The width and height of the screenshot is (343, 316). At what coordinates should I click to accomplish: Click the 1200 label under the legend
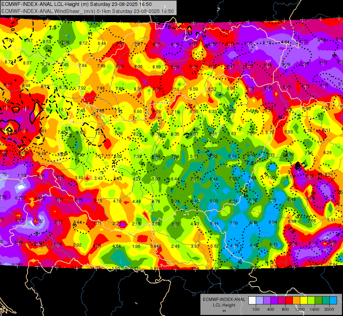click(x=300, y=309)
